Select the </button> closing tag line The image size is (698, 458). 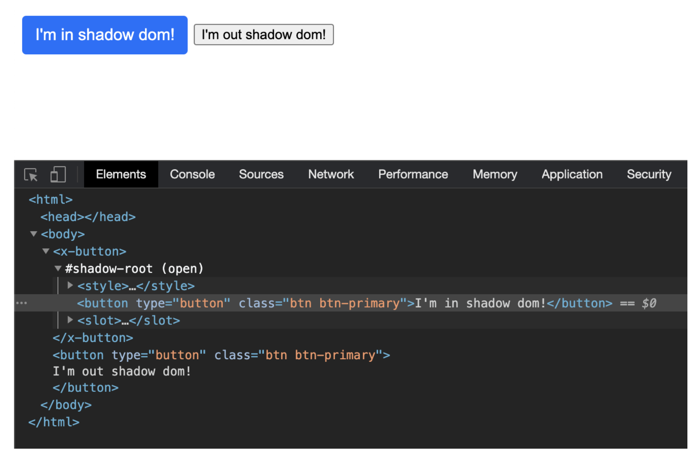pyautogui.click(x=86, y=388)
